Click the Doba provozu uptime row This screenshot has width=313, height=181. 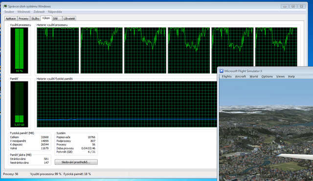pyautogui.click(x=76, y=148)
